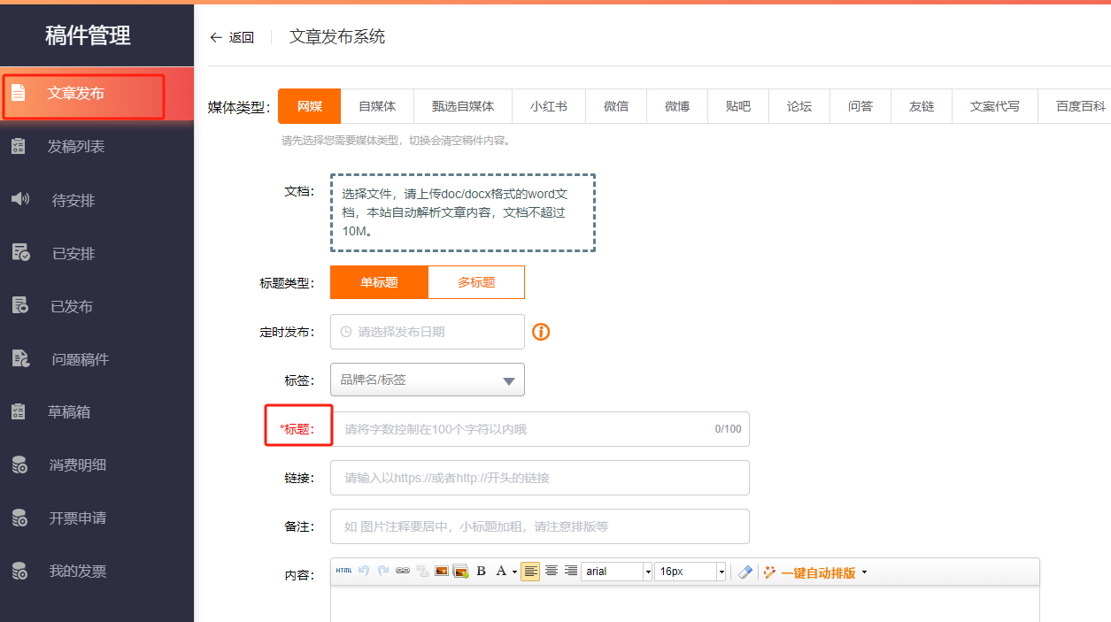The image size is (1111, 622).
Task: Click the word document upload box
Action: click(463, 212)
